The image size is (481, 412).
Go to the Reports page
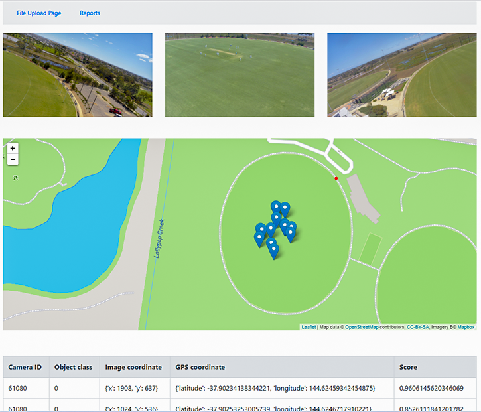coord(90,13)
